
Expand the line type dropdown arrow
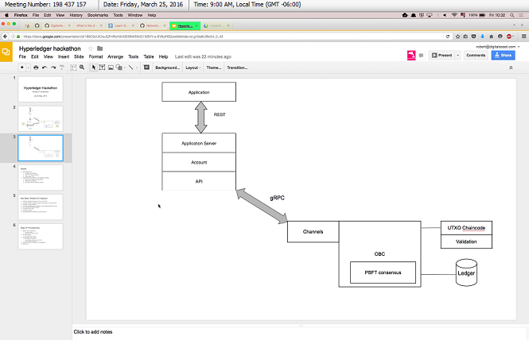137,68
